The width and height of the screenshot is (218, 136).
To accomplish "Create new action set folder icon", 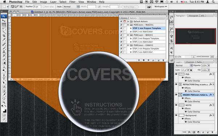I will click(153, 60).
